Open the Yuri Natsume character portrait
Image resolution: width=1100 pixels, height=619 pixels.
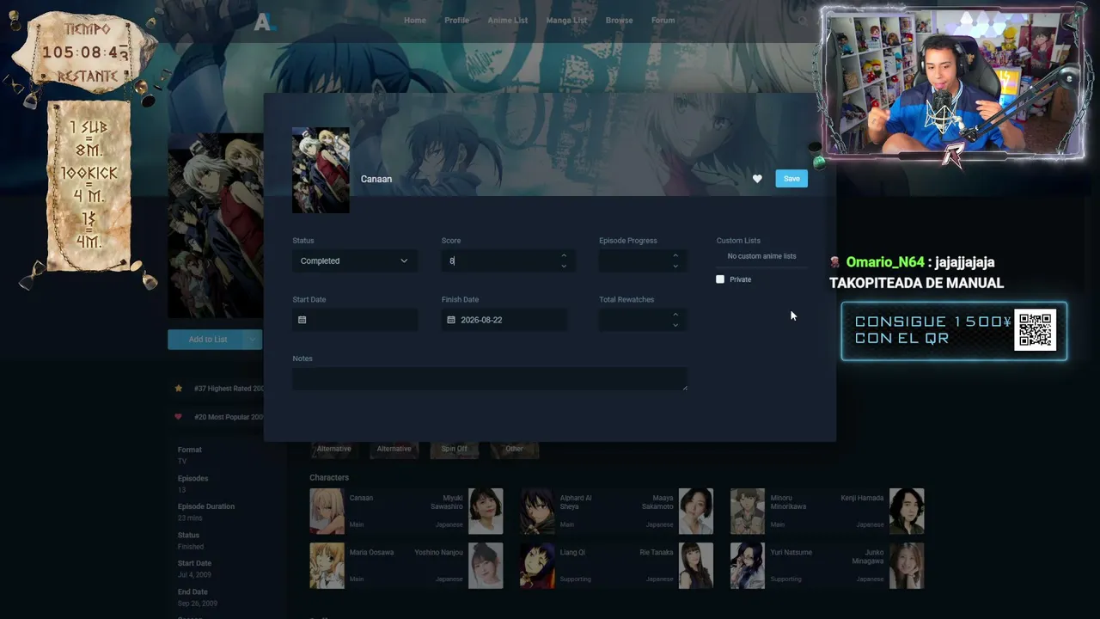point(748,566)
